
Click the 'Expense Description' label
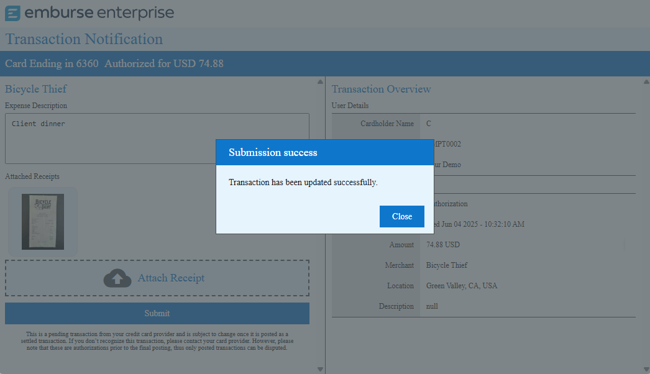point(35,106)
